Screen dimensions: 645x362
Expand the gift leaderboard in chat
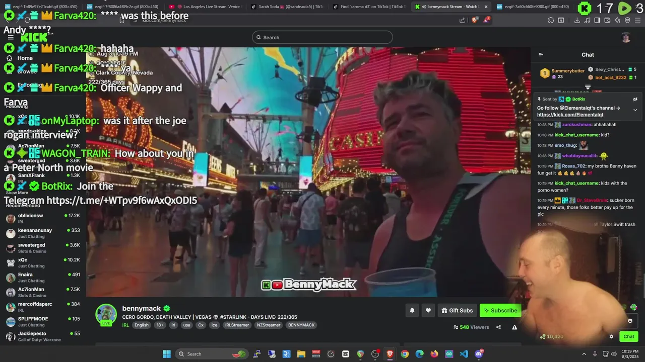[588, 87]
